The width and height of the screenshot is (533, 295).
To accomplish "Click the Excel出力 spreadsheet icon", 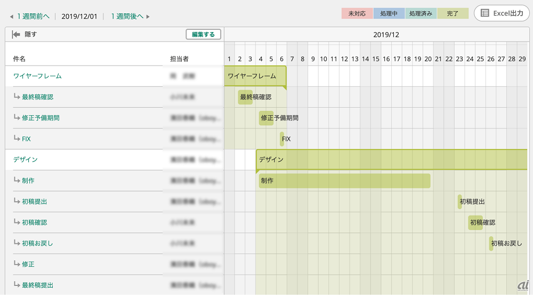I will coord(485,13).
